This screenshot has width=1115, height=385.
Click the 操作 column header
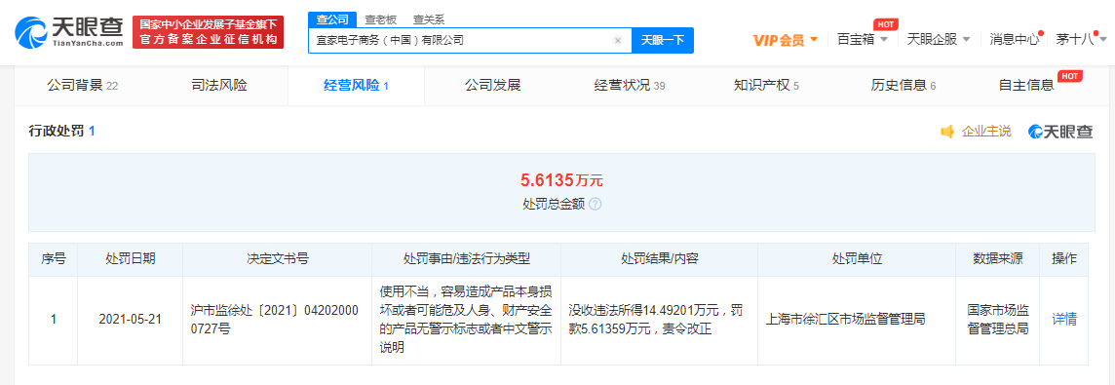pos(1063,259)
